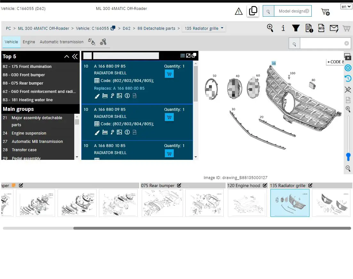Open Top 5 item 88 - 030 Front bumper

24,75
